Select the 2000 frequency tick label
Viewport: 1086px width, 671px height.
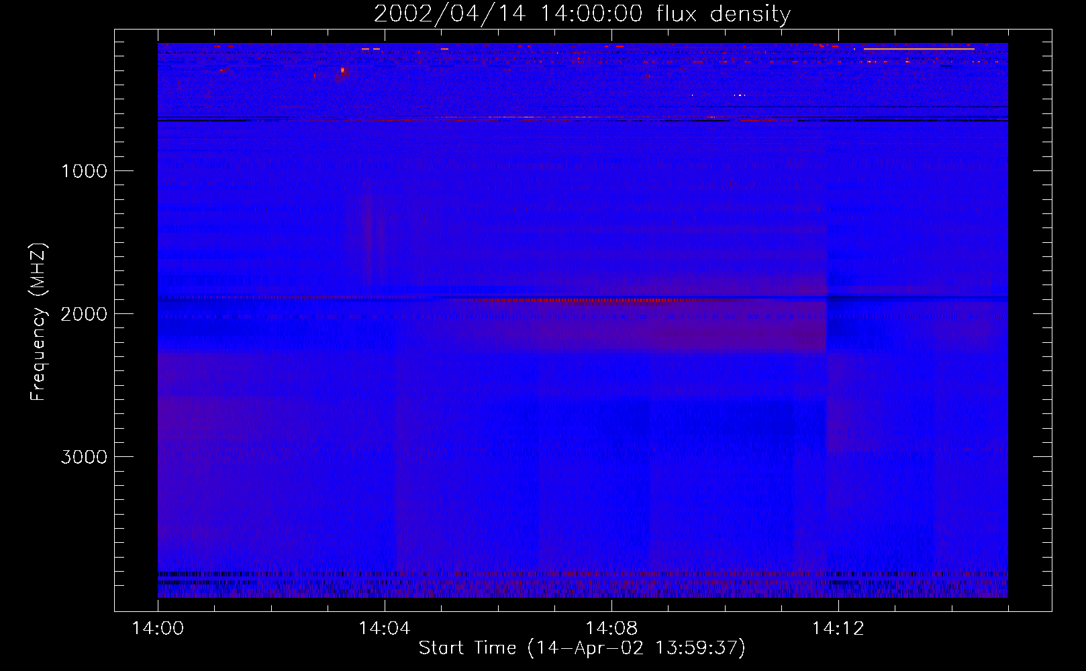(84, 314)
